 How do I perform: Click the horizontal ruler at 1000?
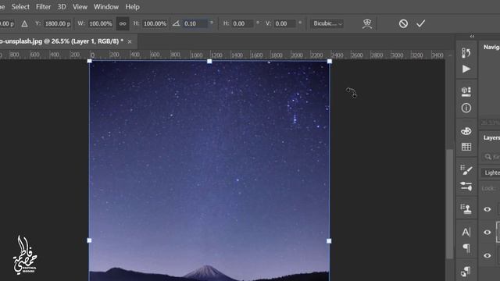[197, 55]
